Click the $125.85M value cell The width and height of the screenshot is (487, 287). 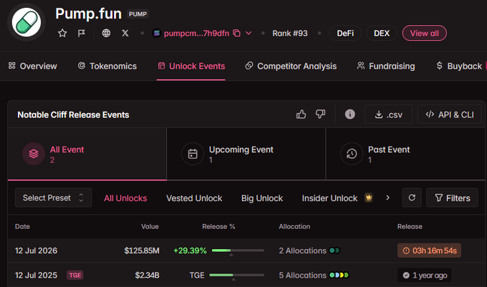[x=142, y=250]
